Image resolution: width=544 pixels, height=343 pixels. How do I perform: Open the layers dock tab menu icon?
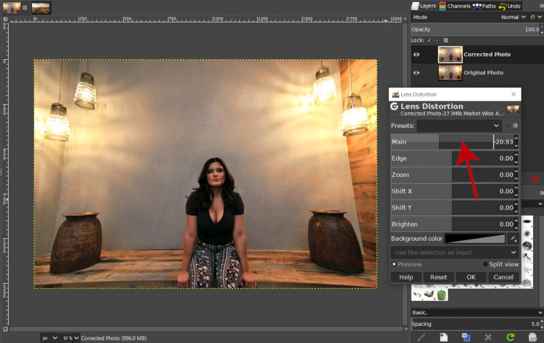point(541,6)
